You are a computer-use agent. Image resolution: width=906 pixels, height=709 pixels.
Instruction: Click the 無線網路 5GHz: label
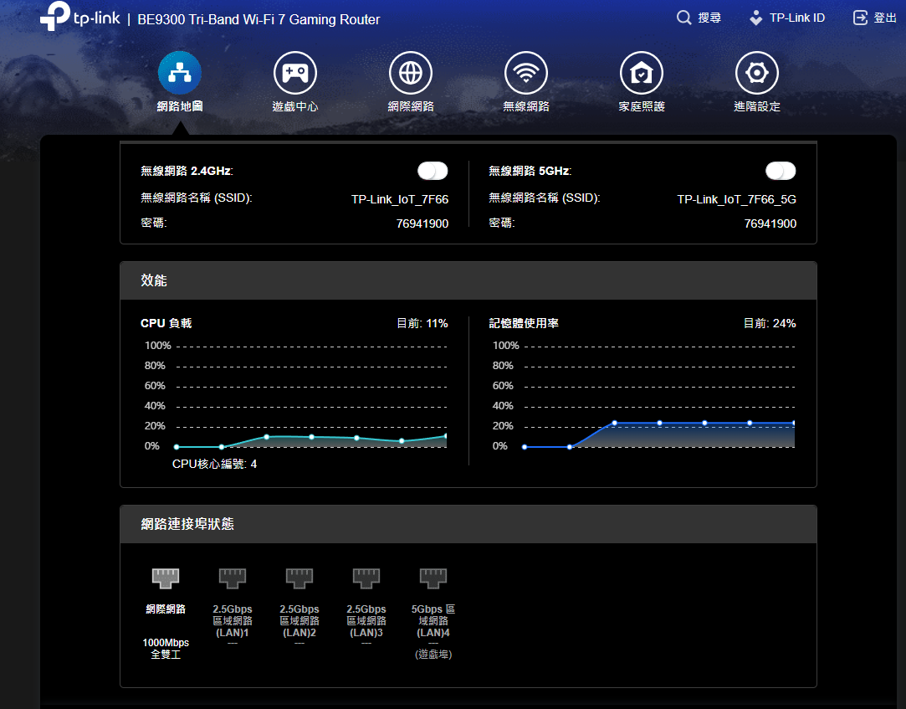pyautogui.click(x=530, y=171)
